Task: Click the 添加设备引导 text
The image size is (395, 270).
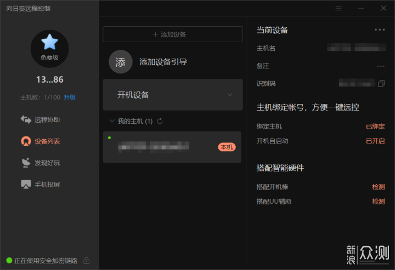Action: [x=163, y=62]
